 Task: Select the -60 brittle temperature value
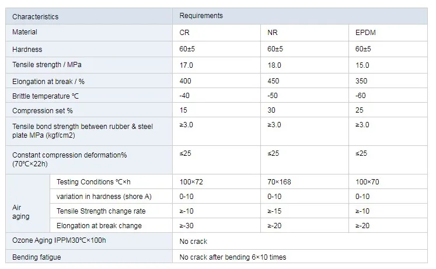(x=360, y=96)
